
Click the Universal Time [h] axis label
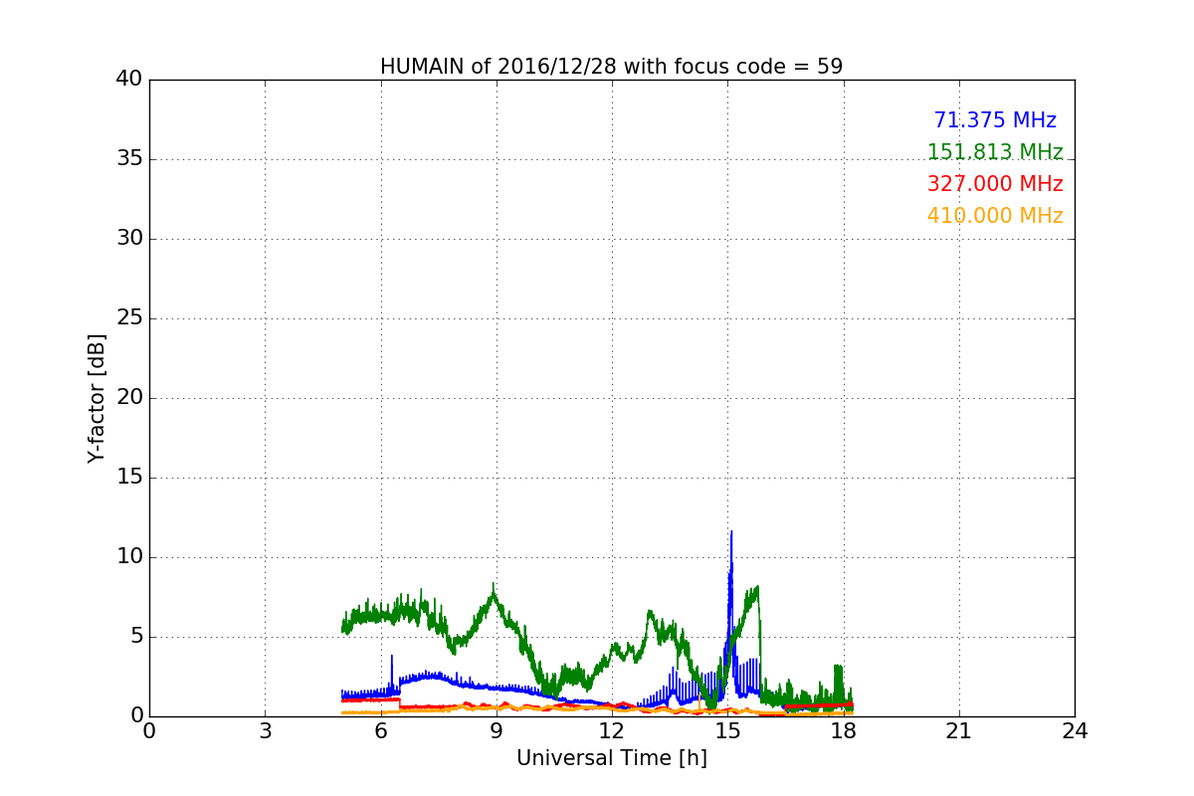pyautogui.click(x=611, y=758)
